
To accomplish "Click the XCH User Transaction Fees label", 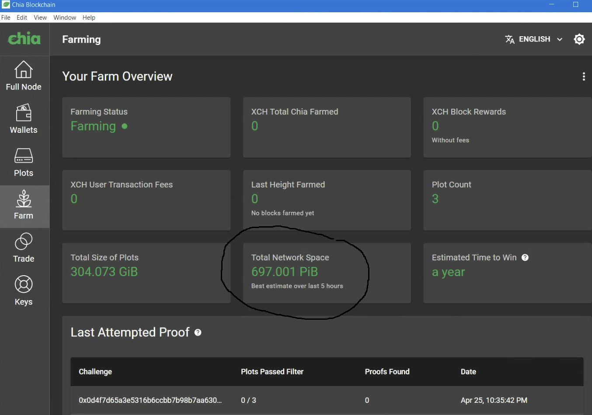I will click(122, 185).
